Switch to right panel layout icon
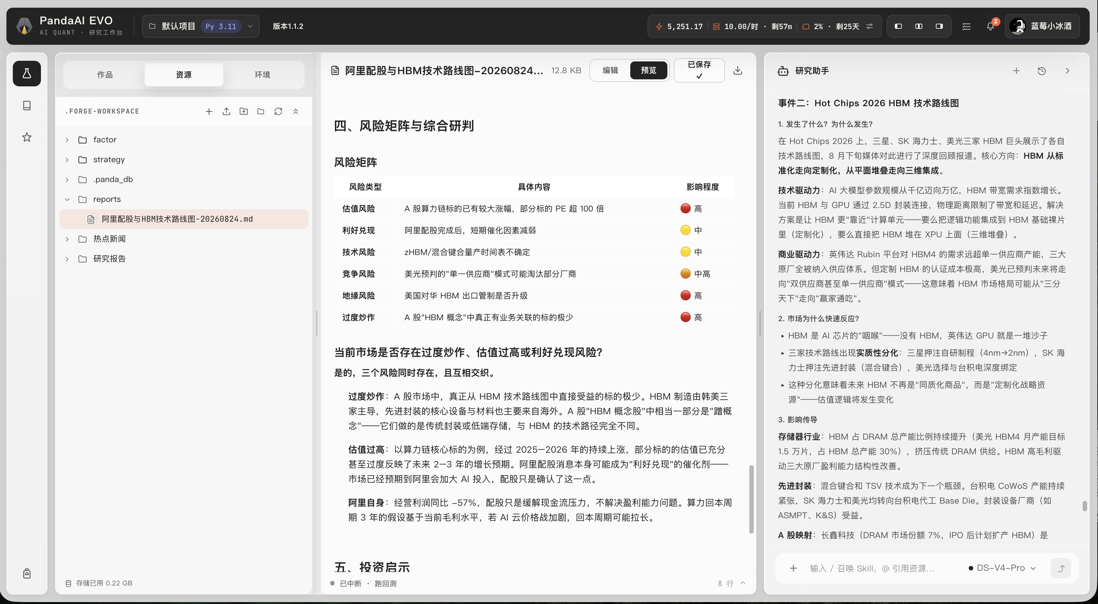1098x604 pixels. coord(939,26)
